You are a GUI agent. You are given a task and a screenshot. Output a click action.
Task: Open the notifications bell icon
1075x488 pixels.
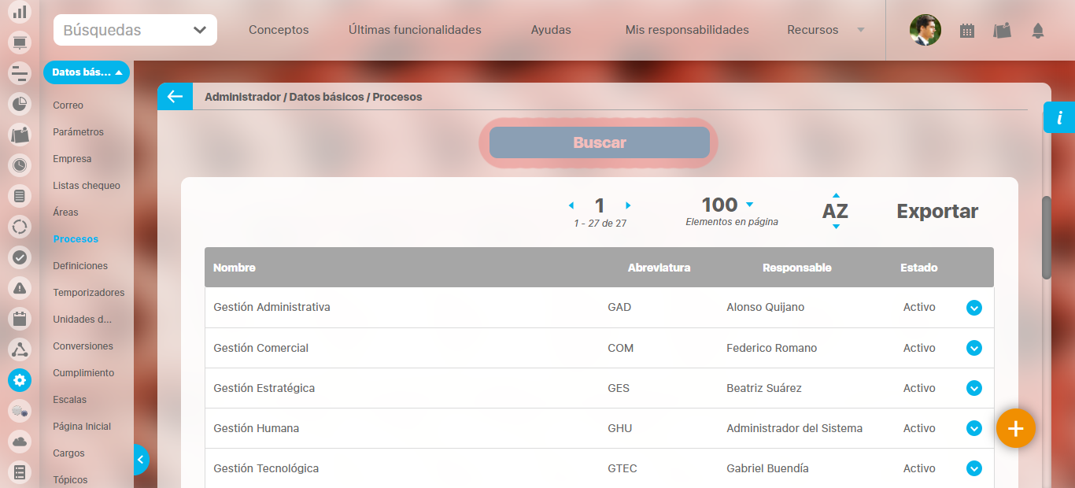coord(1037,31)
